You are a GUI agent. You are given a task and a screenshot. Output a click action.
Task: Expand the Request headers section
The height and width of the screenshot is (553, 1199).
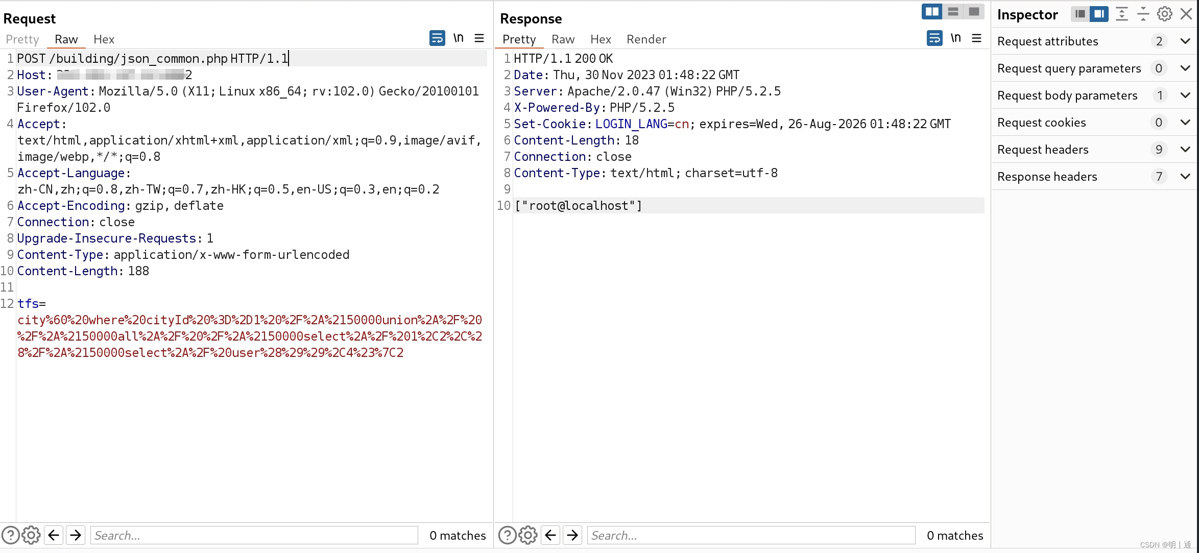(1186, 149)
